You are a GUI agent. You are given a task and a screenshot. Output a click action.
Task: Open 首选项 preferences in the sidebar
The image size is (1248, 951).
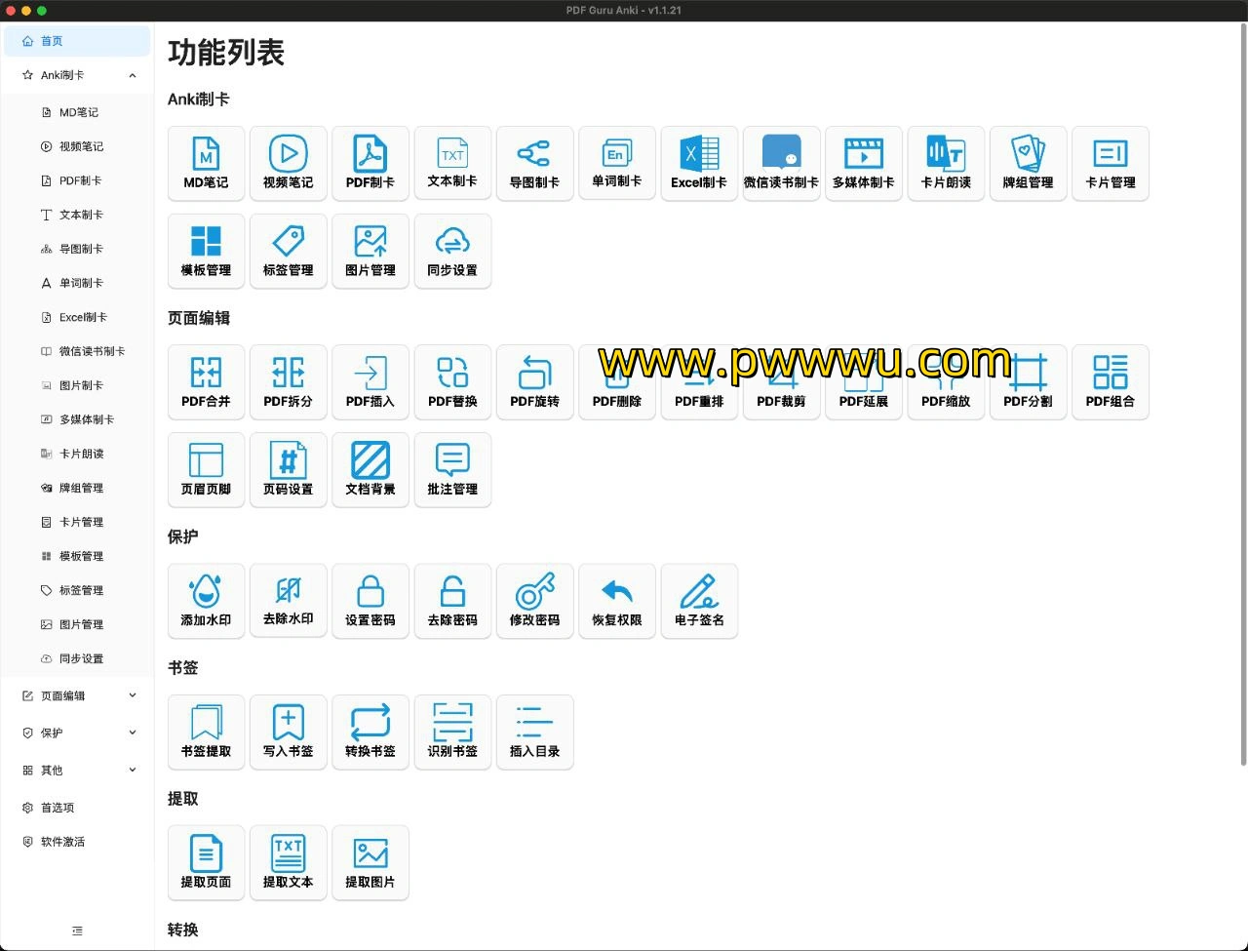[x=78, y=808]
